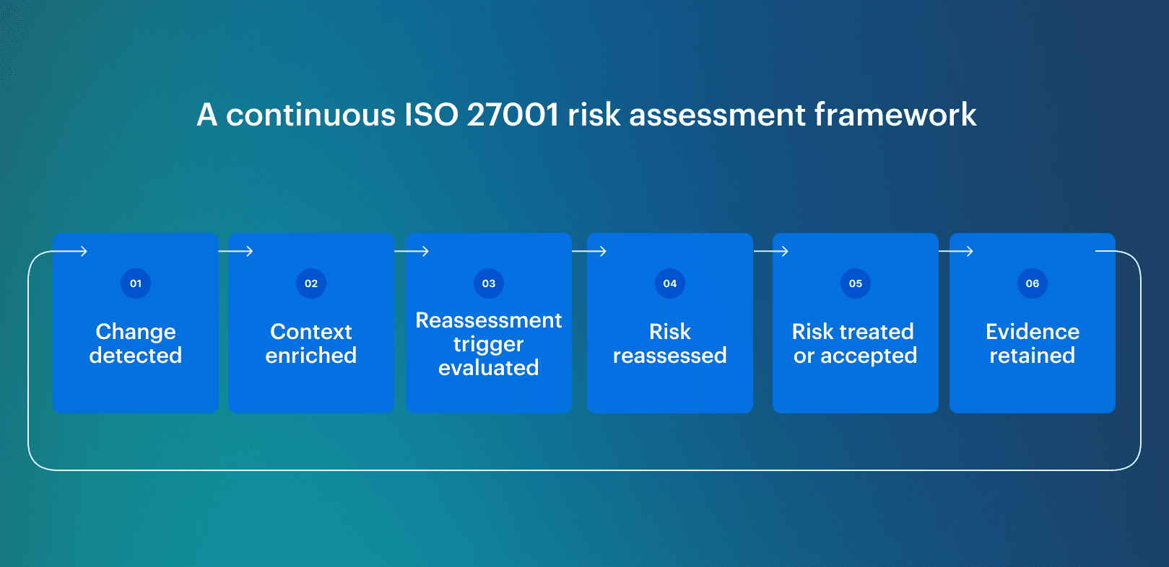
Task: Select the 'Evidence retained' step card
Action: pos(1033,323)
